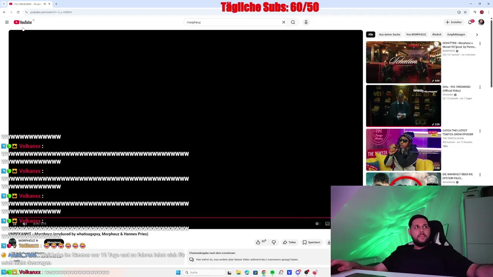Open Microsoft Edge from the taskbar
This screenshot has width=493, height=277.
point(247,272)
